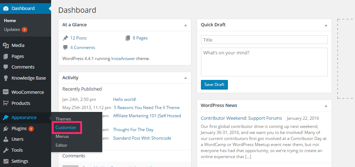Click the Quick Draft Title field
This screenshot has width=355, height=167.
[x=264, y=40]
